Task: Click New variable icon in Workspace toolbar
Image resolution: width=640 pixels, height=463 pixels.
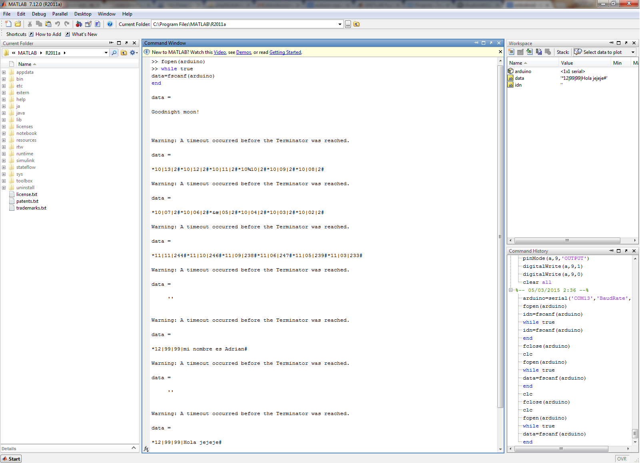Action: (511, 52)
